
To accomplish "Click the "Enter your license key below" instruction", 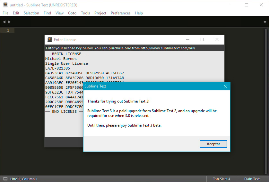I will (x=120, y=48).
